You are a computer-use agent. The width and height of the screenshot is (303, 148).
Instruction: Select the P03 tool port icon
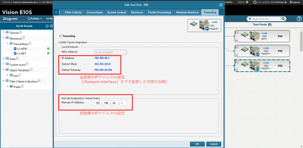254,50
